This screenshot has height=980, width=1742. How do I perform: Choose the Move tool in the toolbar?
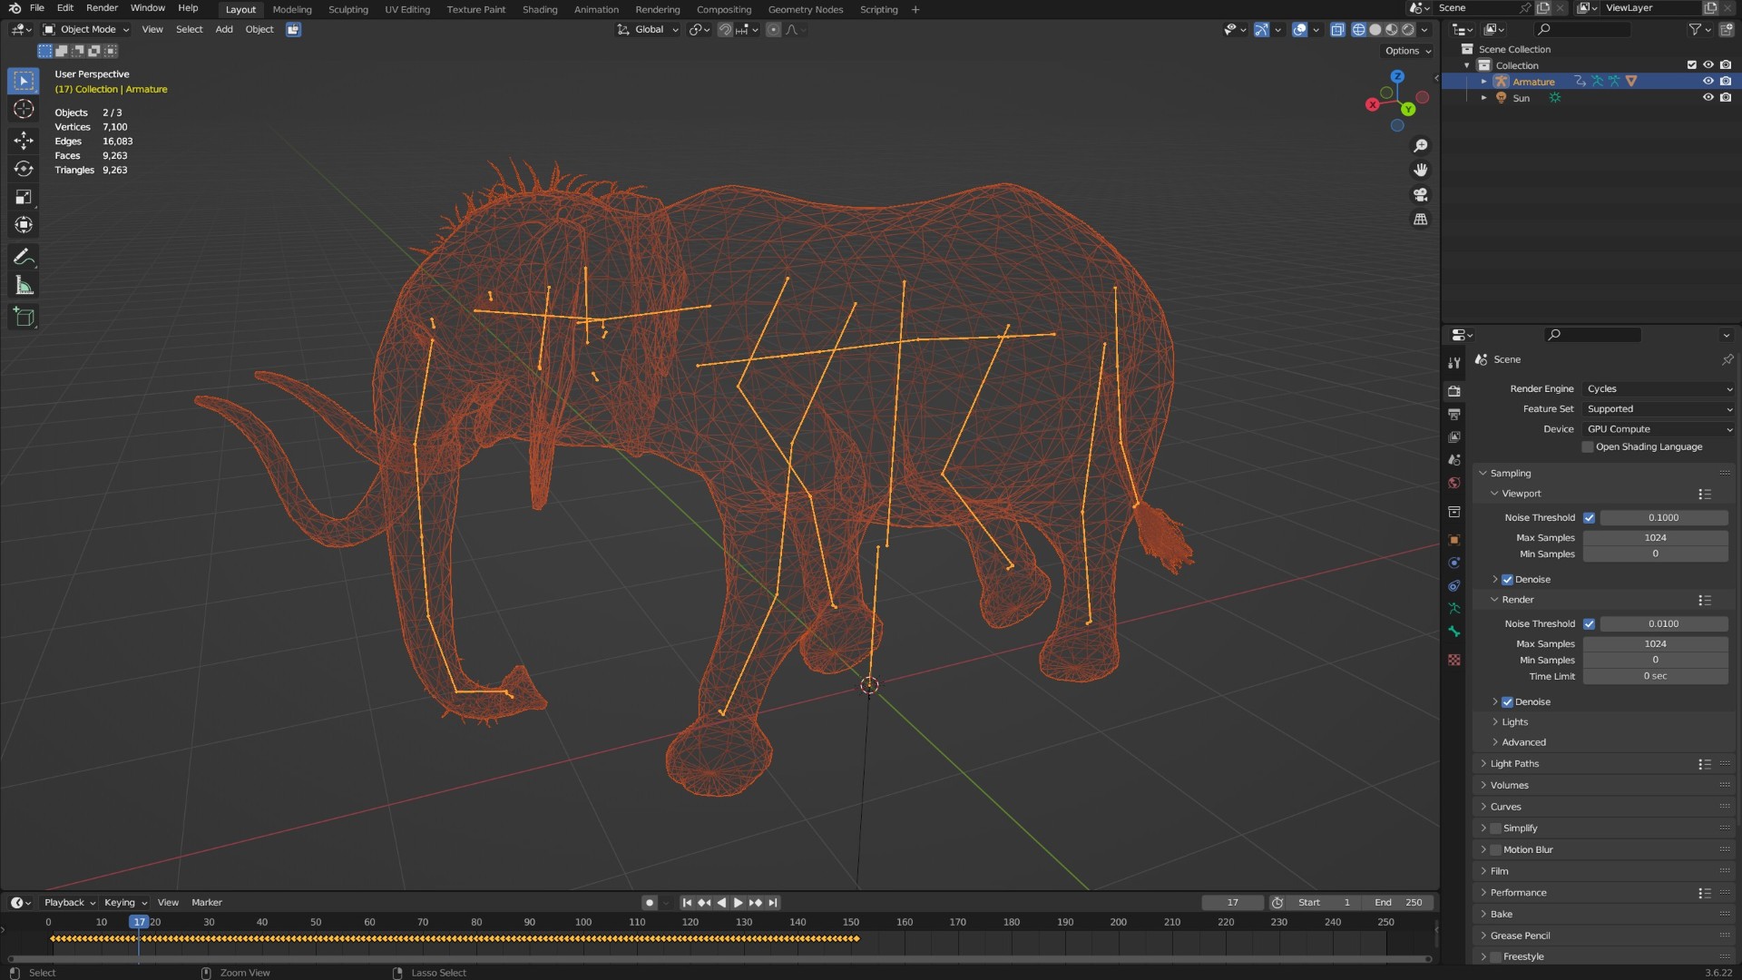coord(24,140)
